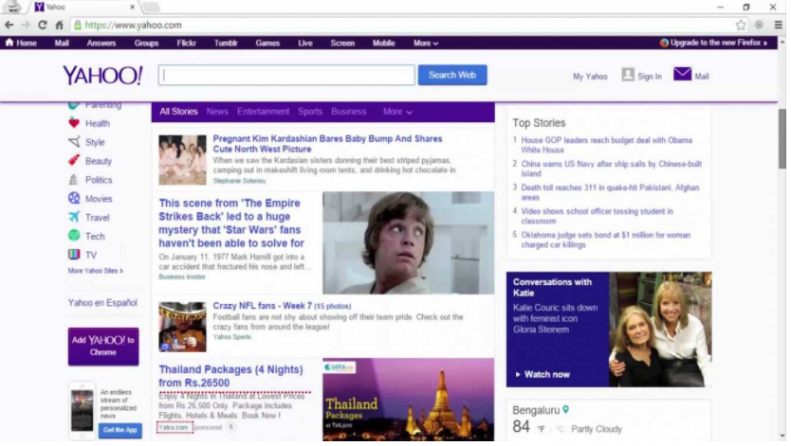Open Tumblr in the top navigation
The width and height of the screenshot is (791, 446).
point(226,44)
